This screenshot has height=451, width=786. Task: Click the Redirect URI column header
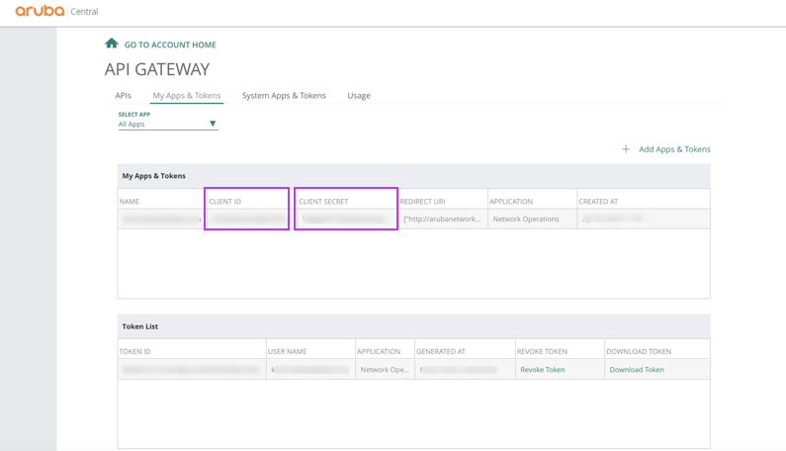pos(422,202)
